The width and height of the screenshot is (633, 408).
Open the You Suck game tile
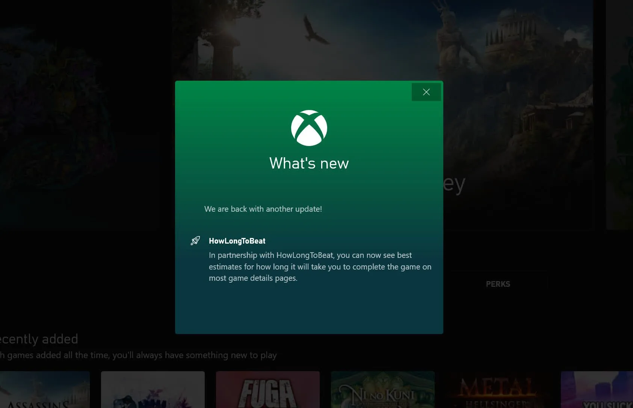click(x=597, y=390)
